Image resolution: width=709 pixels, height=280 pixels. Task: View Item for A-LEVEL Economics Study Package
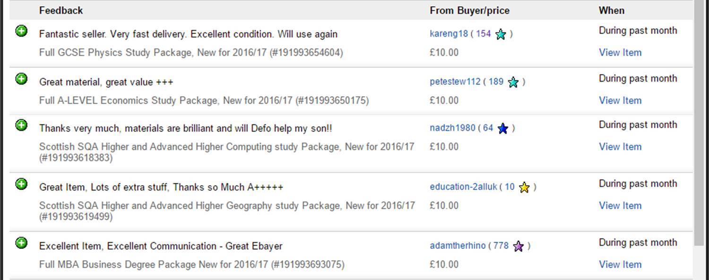tap(620, 100)
